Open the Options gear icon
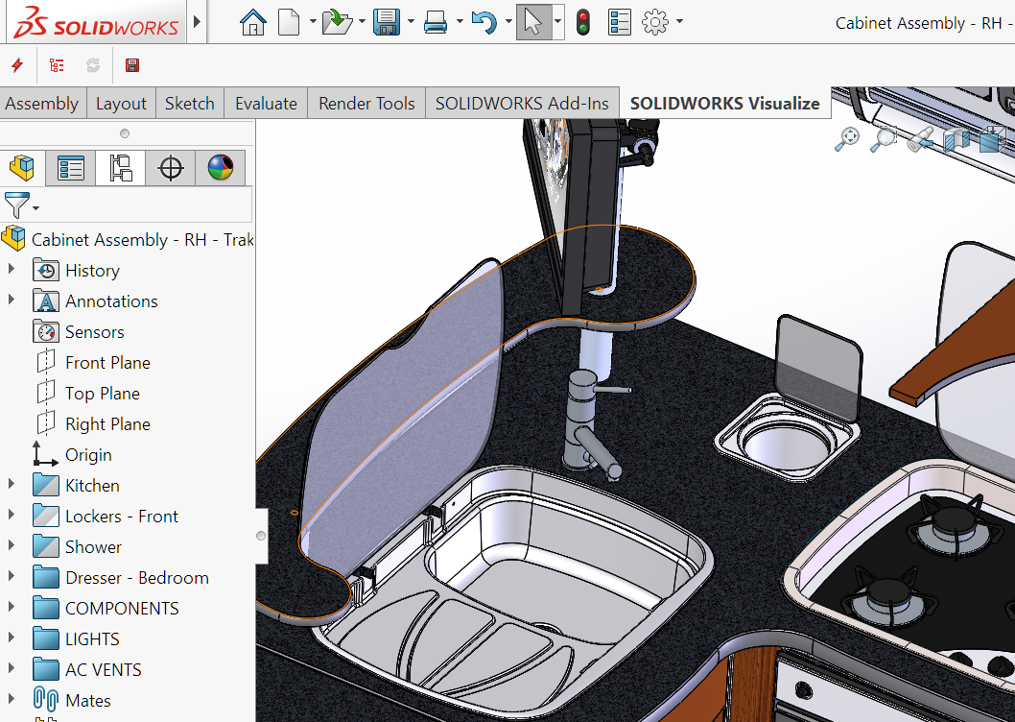The width and height of the screenshot is (1015, 722). click(x=654, y=22)
